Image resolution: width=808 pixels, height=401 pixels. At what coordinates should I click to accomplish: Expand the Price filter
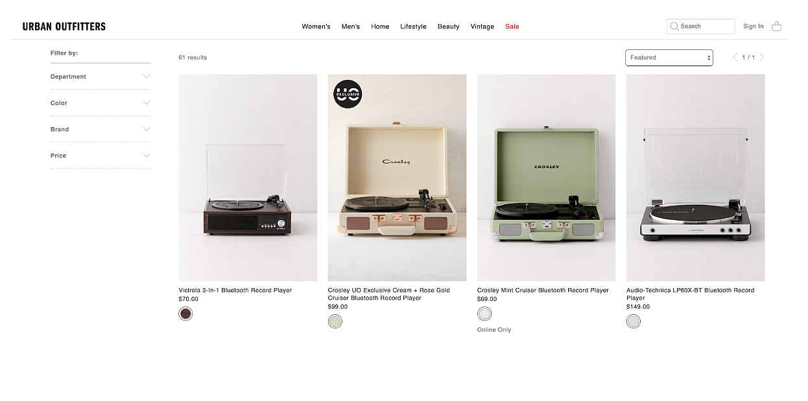point(101,156)
